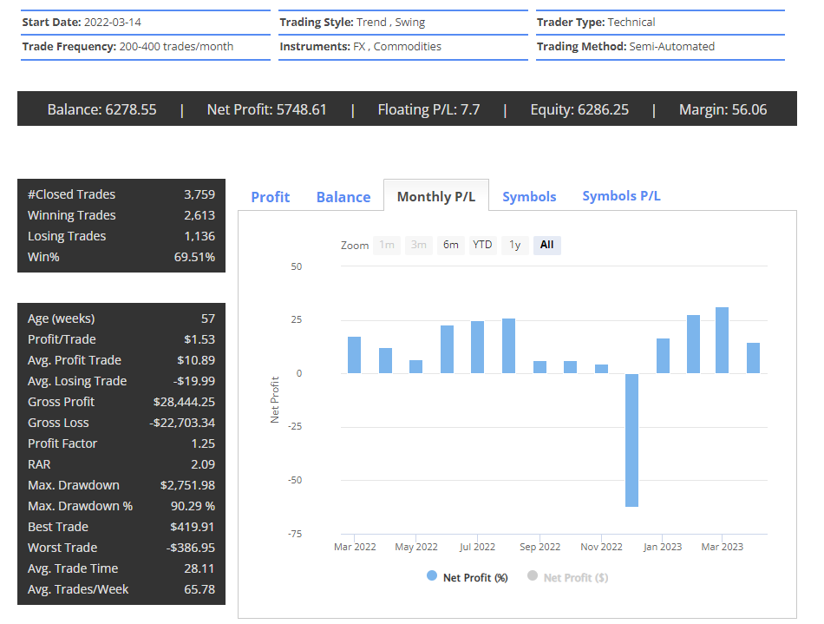Open the Balance tab
This screenshot has width=824, height=624.
[343, 197]
